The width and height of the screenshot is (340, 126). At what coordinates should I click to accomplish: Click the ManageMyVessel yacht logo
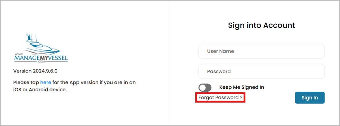[x=41, y=48]
